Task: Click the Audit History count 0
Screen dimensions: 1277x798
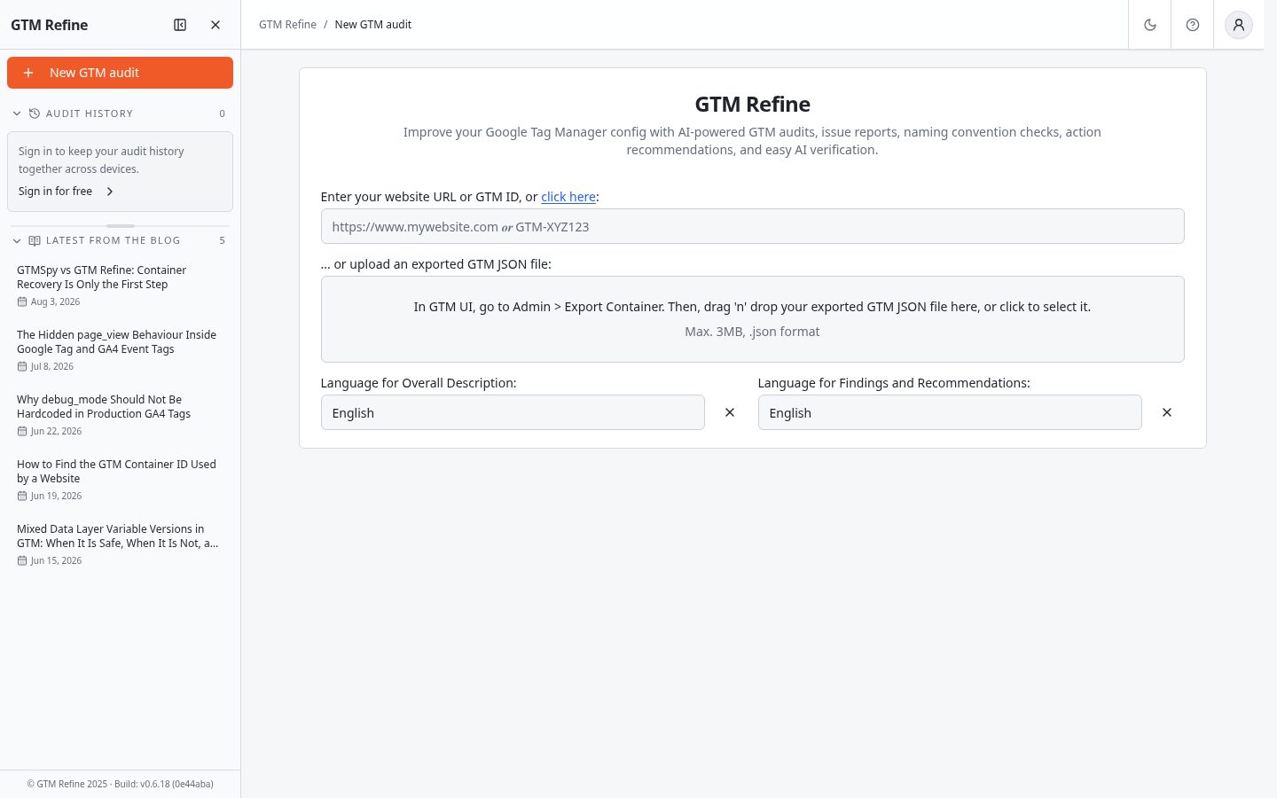Action: point(222,113)
